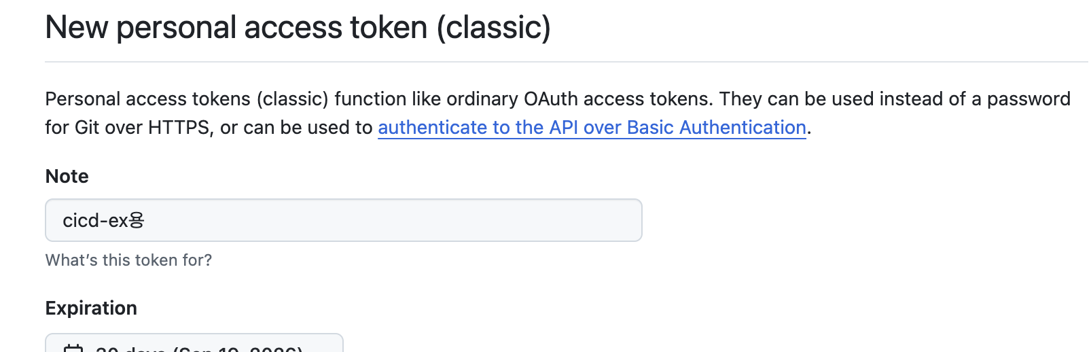Open the Basic Authentication API link
1091x352 pixels.
point(592,127)
